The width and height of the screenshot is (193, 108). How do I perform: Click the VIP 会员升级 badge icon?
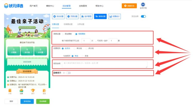click(x=143, y=5)
